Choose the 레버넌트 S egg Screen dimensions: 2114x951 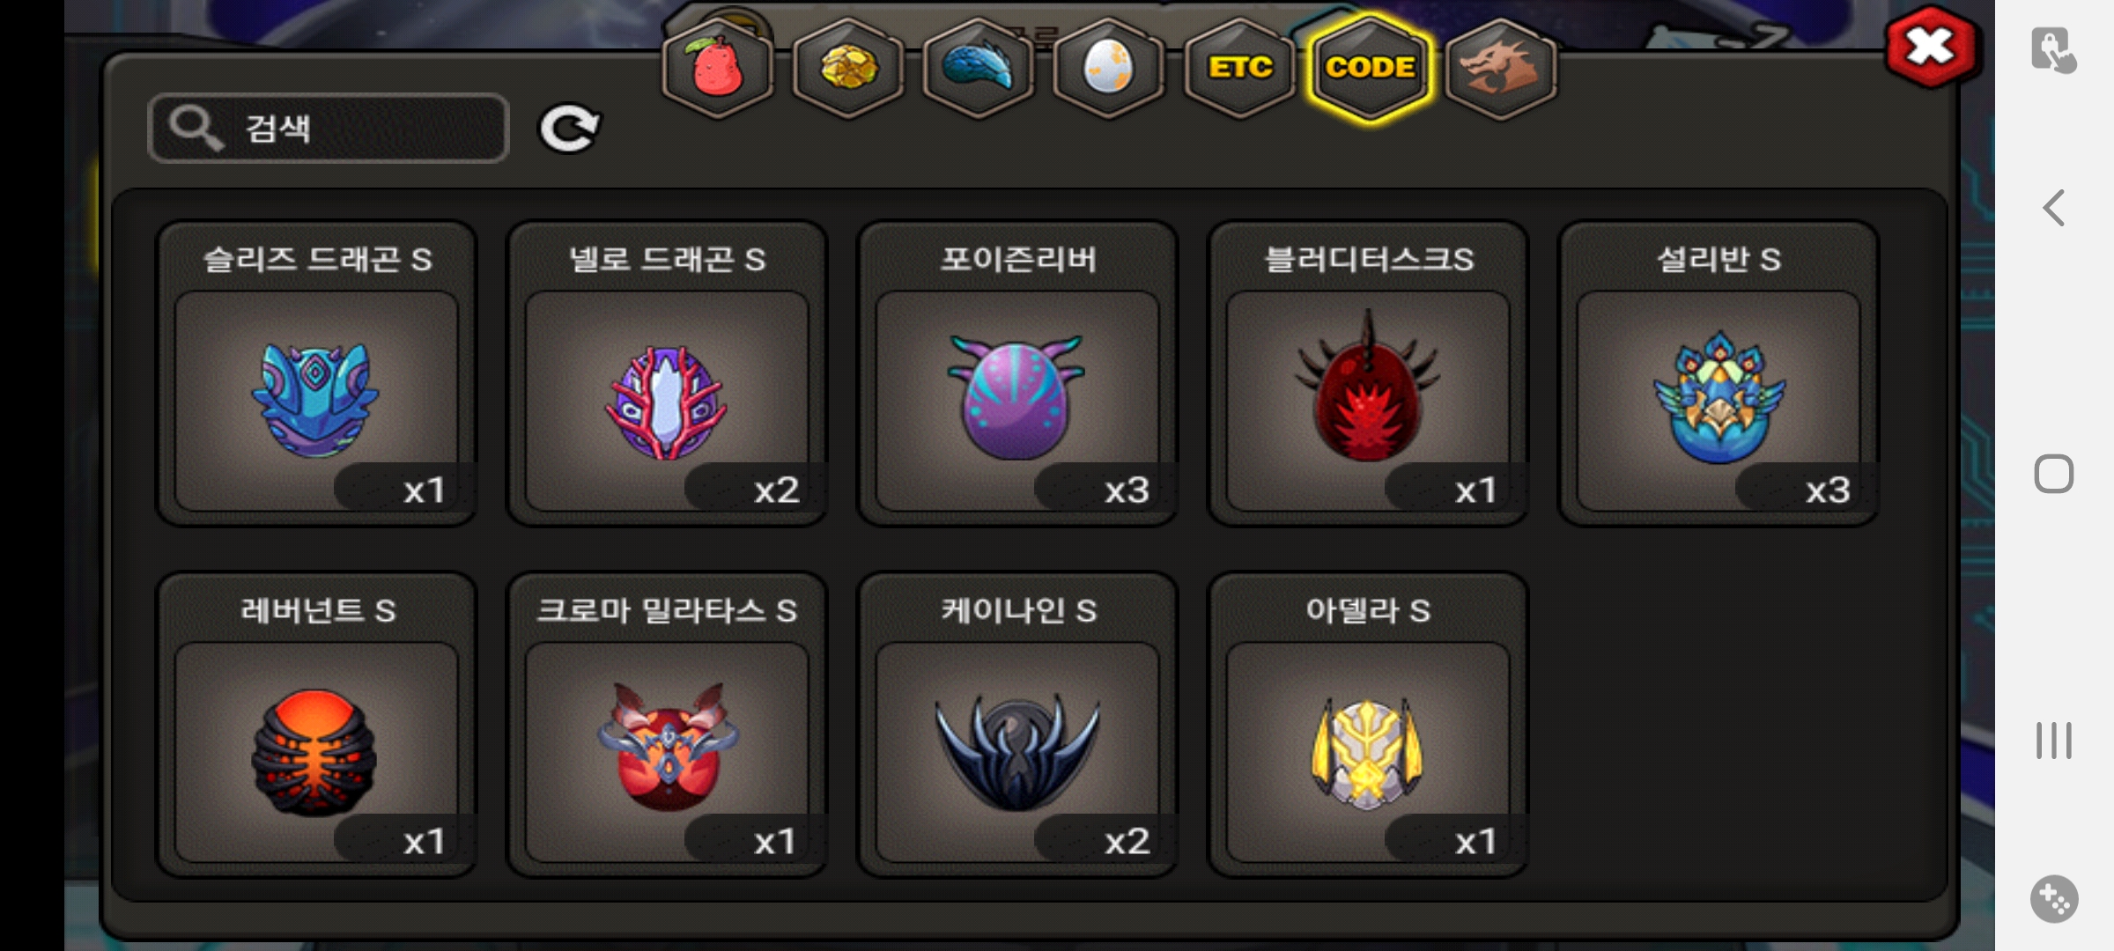coord(316,725)
